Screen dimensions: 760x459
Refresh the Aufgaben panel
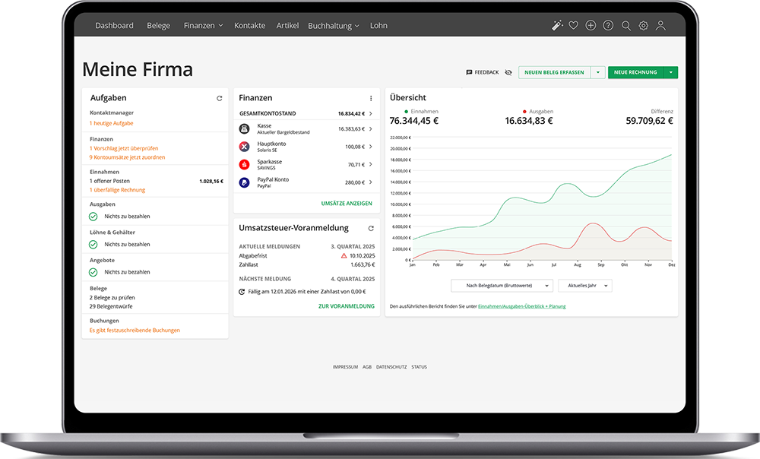click(x=220, y=98)
